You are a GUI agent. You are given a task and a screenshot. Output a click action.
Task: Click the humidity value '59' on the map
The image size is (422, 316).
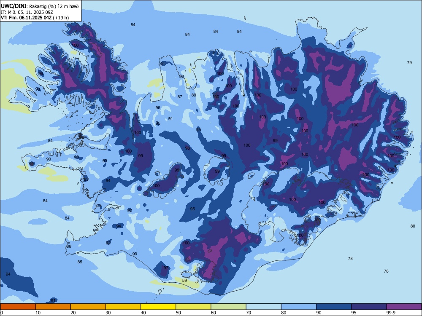[x=184, y=280]
